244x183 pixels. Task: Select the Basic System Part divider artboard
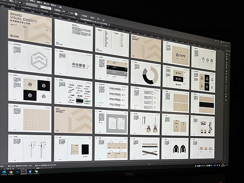coord(146,48)
